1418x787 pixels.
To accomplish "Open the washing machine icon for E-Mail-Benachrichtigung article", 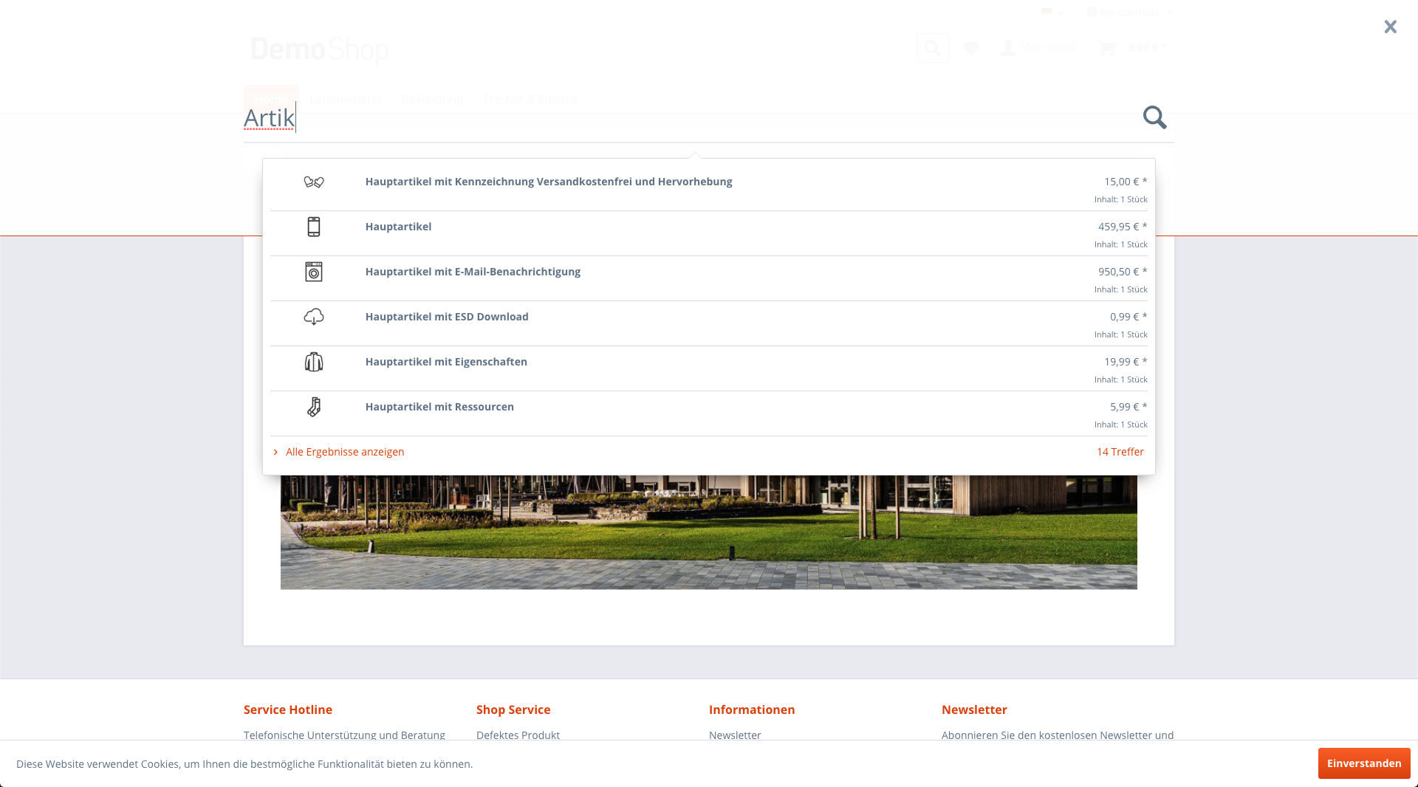I will coord(314,272).
